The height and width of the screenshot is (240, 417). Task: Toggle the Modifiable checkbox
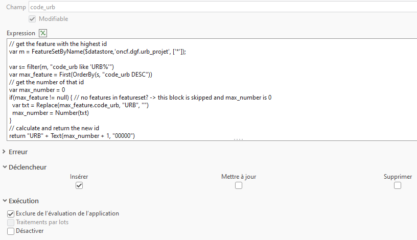[x=32, y=19]
